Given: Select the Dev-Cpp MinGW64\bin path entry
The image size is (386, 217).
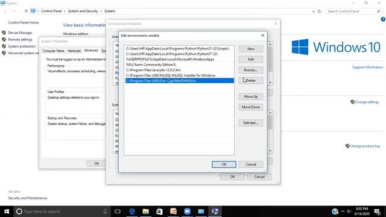Looking at the screenshot, I should (180, 81).
